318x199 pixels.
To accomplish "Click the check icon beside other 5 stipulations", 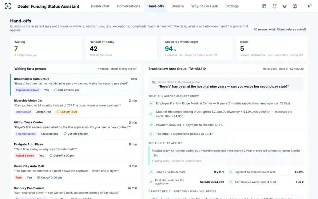I will [151, 134].
